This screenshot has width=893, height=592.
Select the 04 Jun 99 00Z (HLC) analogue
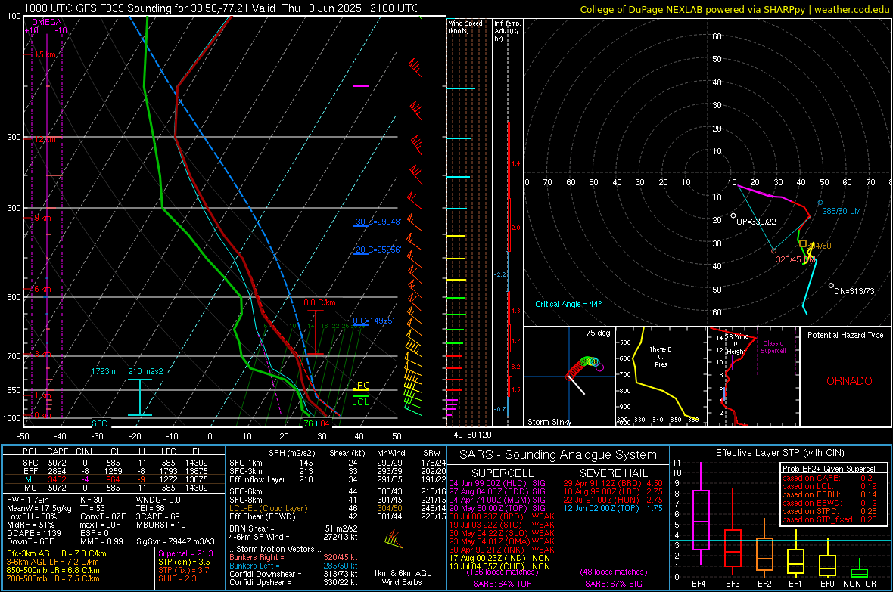497,483
